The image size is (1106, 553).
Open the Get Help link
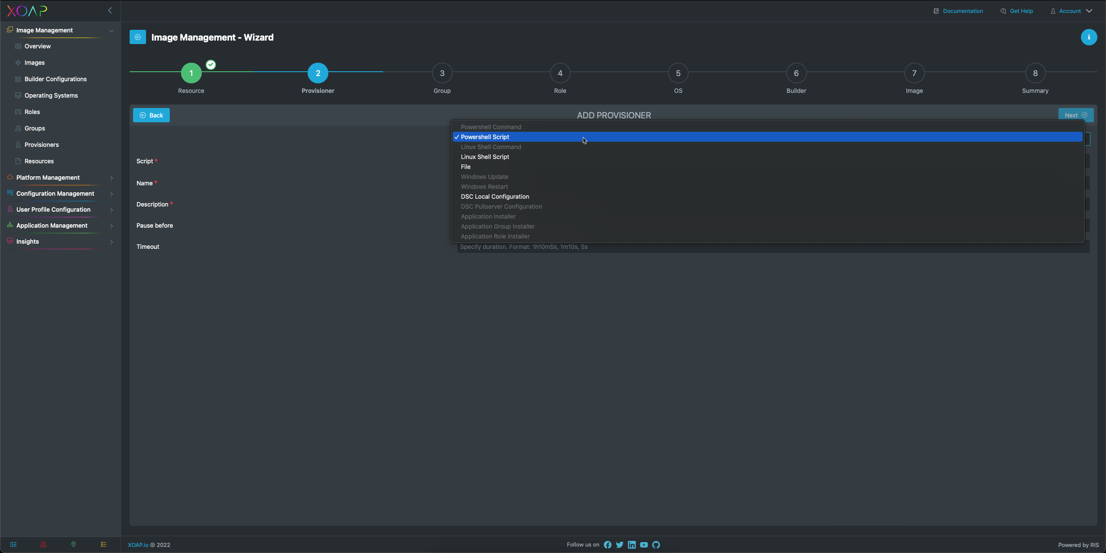1017,11
